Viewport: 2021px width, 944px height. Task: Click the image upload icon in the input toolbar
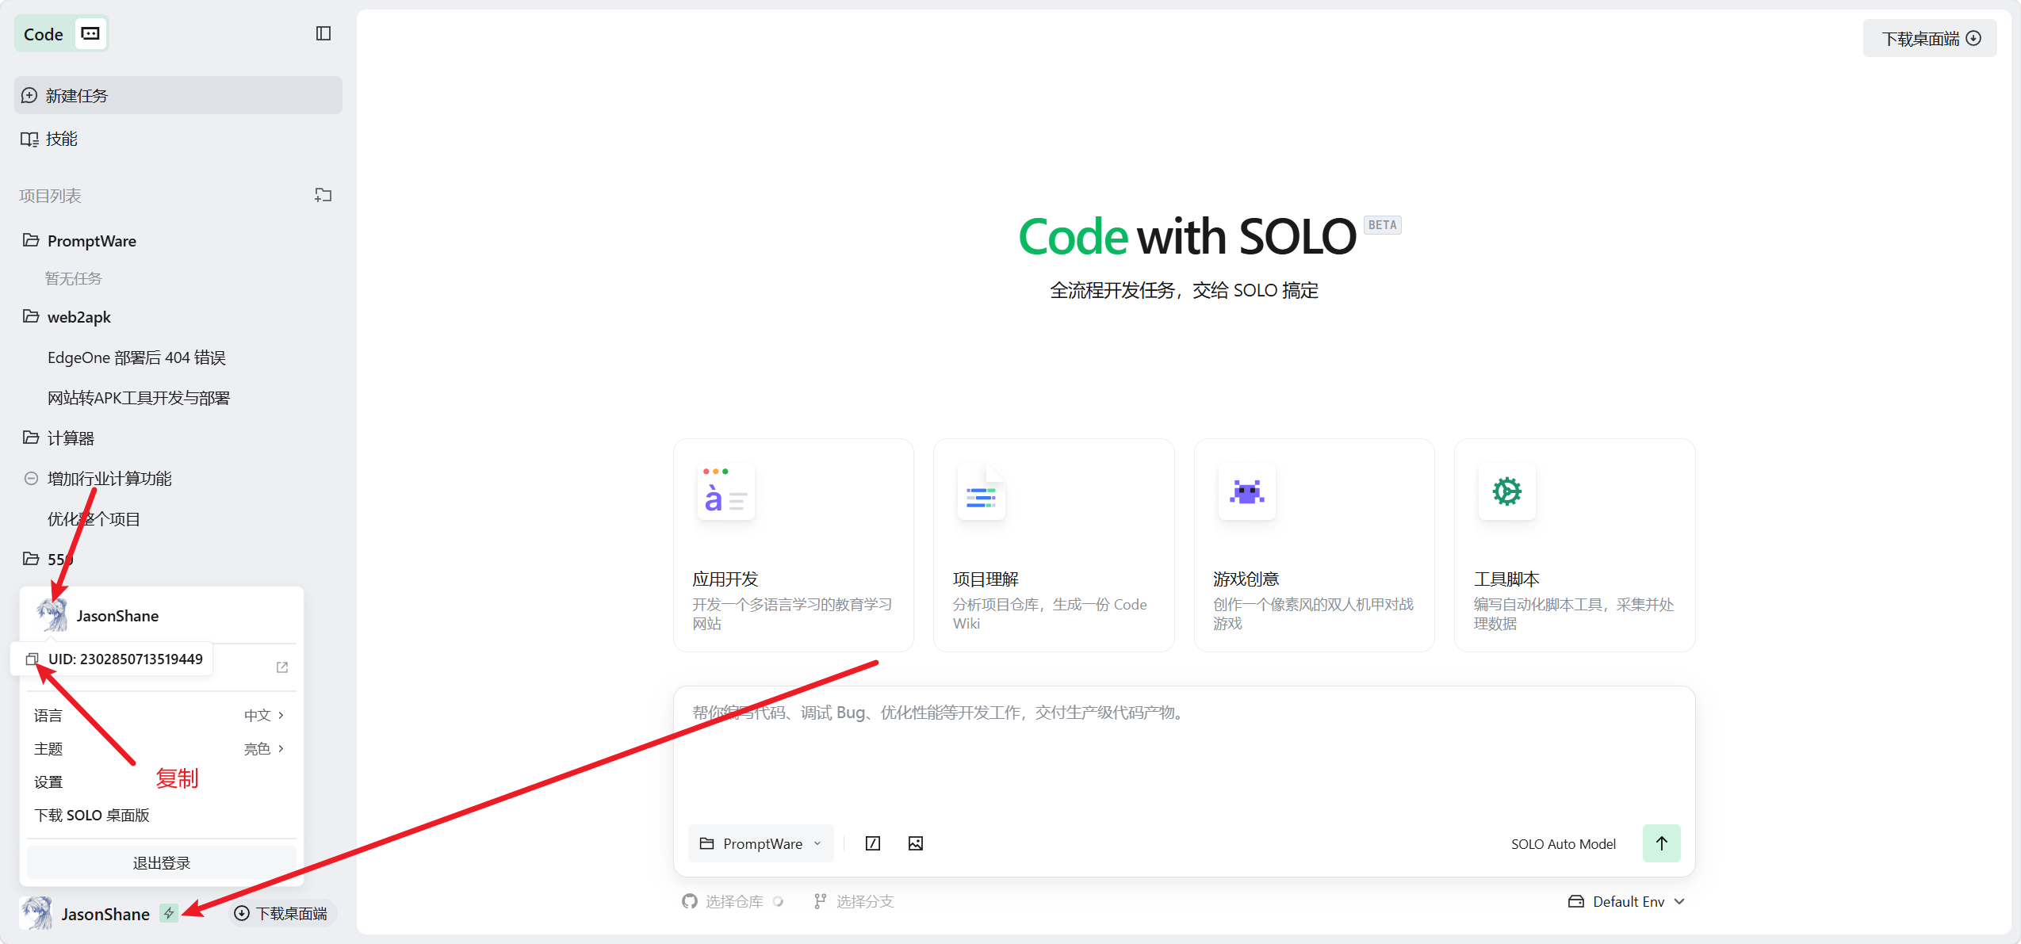coord(915,843)
